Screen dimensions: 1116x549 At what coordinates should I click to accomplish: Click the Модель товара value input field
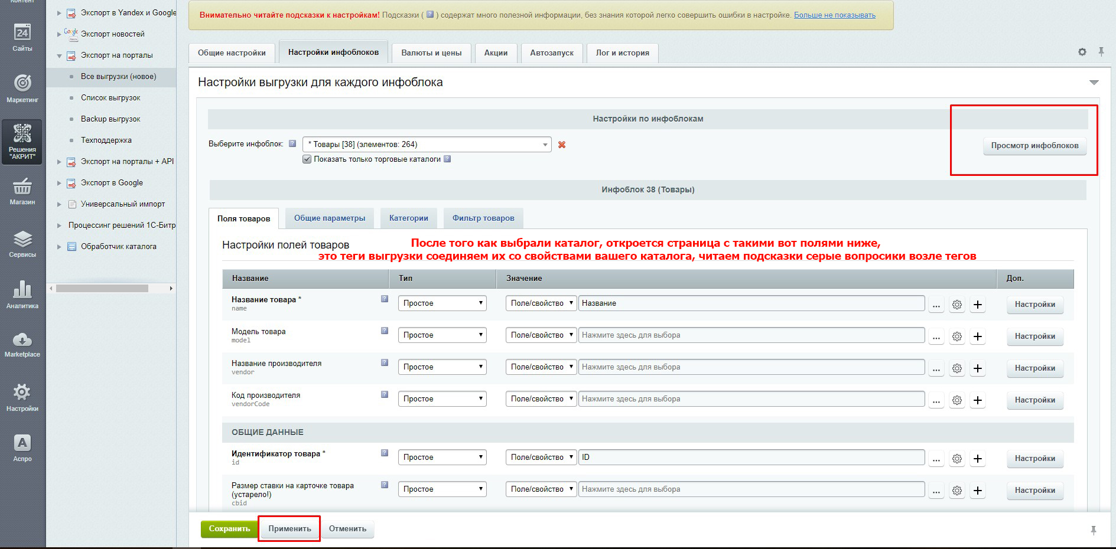[751, 335]
